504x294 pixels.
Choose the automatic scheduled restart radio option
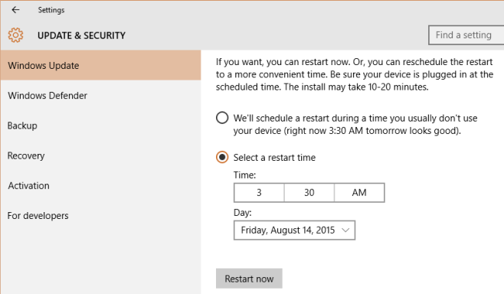[x=222, y=118]
